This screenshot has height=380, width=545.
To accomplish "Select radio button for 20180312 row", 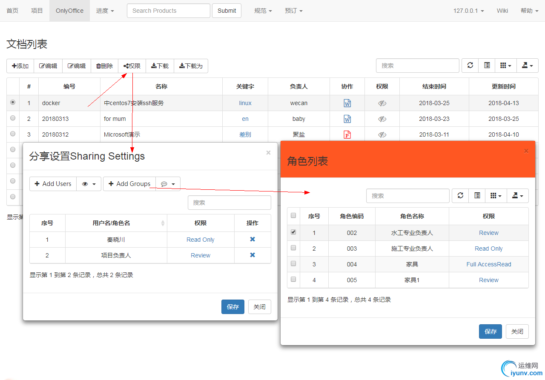I will [x=13, y=134].
